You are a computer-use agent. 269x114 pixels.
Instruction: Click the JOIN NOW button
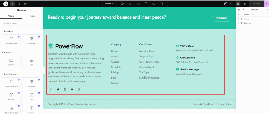pyautogui.click(x=221, y=18)
